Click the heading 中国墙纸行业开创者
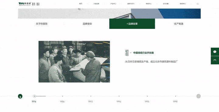The height and width of the screenshot is (112, 219). (144, 53)
